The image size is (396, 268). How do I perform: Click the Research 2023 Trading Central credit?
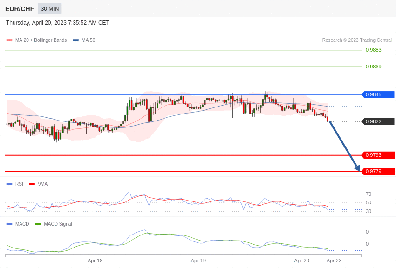(x=357, y=40)
